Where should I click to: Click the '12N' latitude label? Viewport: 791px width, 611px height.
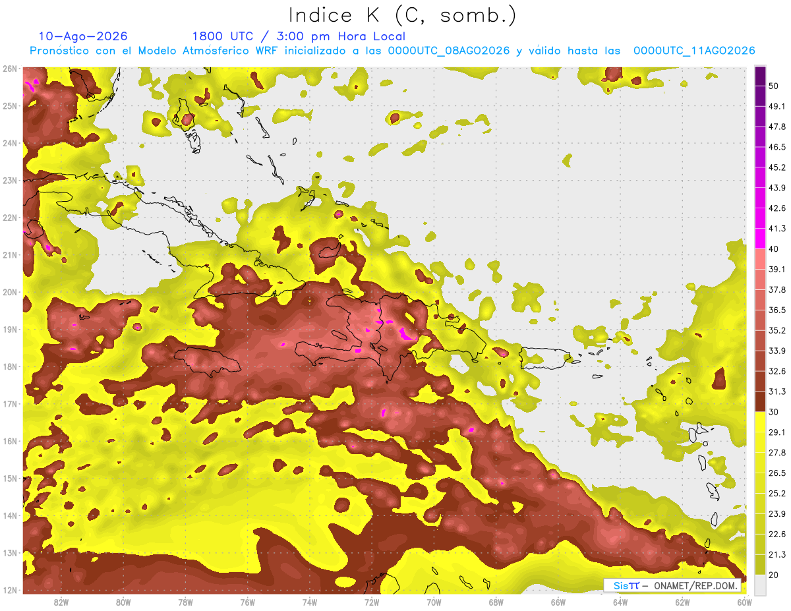tap(10, 590)
